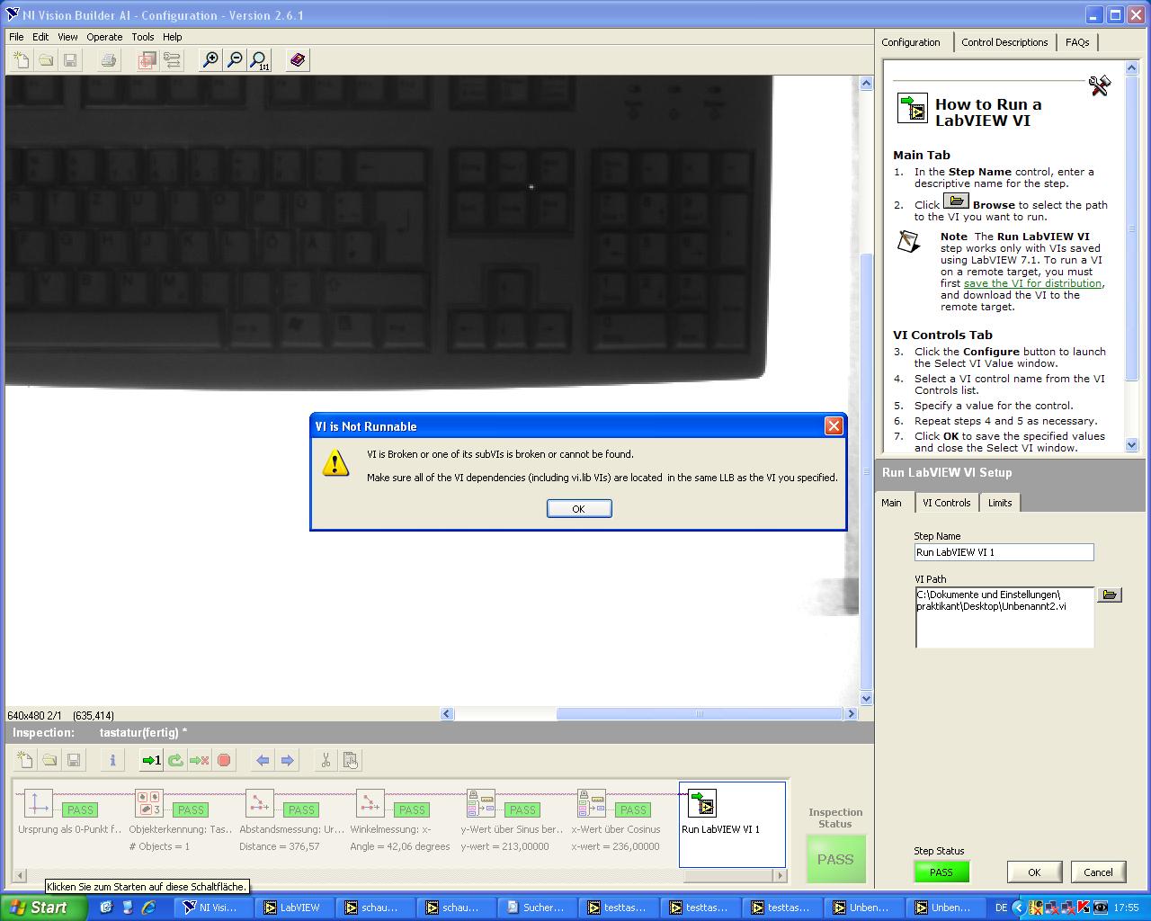Image resolution: width=1151 pixels, height=921 pixels.
Task: Click the image viewer horizontal scrollbar thumb
Action: point(700,714)
